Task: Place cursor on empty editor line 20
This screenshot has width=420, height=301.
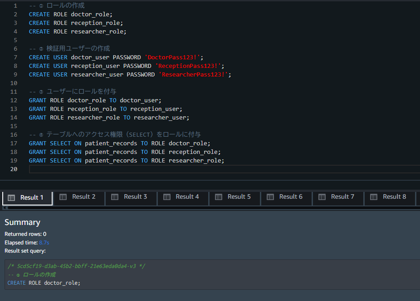Action: point(225,169)
